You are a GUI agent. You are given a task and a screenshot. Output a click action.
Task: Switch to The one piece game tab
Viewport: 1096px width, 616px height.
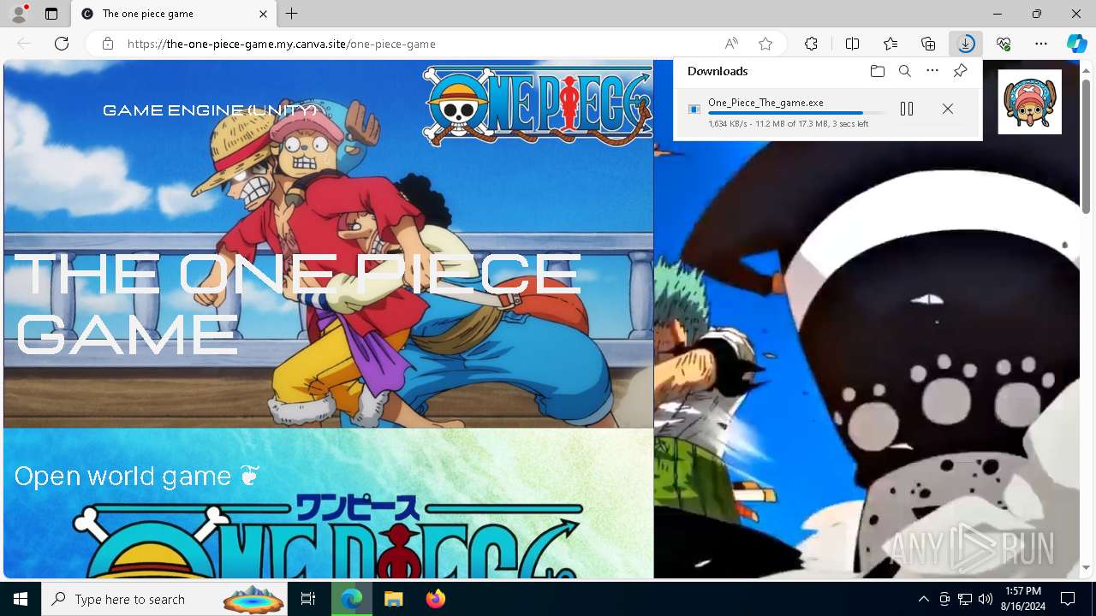click(171, 14)
